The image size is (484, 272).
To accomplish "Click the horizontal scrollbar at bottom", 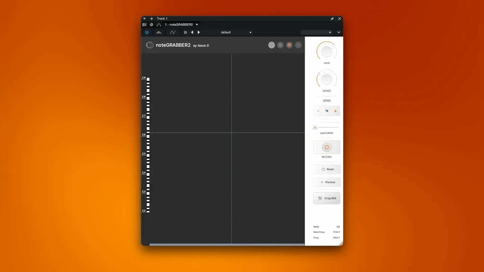I will [227, 245].
